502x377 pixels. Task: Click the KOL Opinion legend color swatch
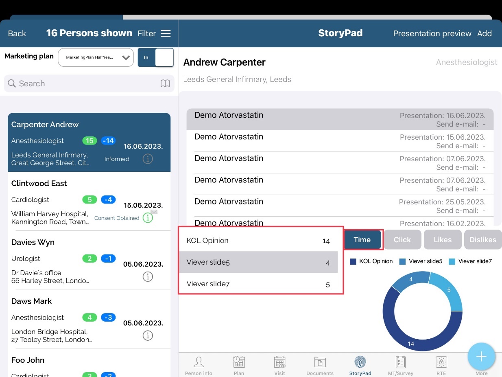pos(353,261)
